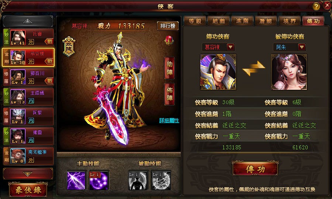
Task: Open the 阿朱 recipient hero dropdown
Action: [301, 47]
